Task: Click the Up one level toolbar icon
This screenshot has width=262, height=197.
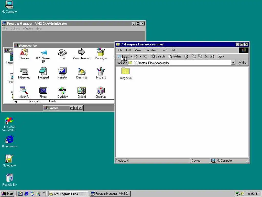Action: [x=145, y=57]
